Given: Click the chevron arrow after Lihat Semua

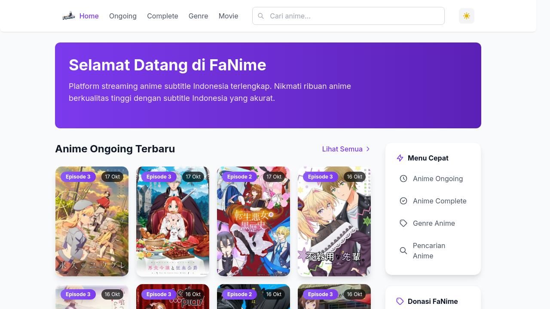Looking at the screenshot, I should click(x=368, y=149).
